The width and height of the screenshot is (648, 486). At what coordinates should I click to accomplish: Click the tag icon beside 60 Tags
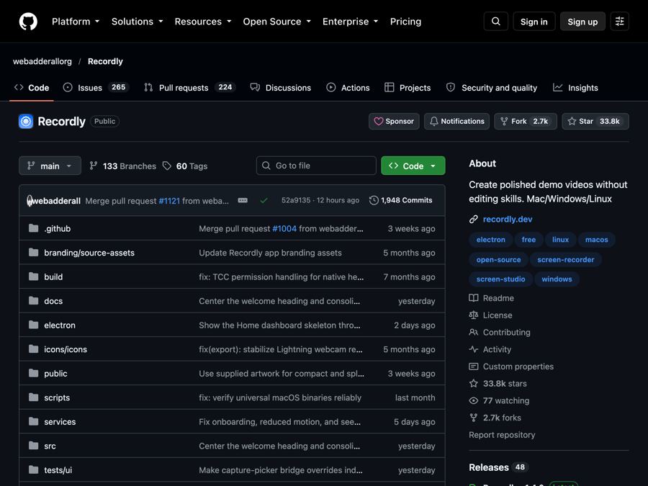pos(167,166)
